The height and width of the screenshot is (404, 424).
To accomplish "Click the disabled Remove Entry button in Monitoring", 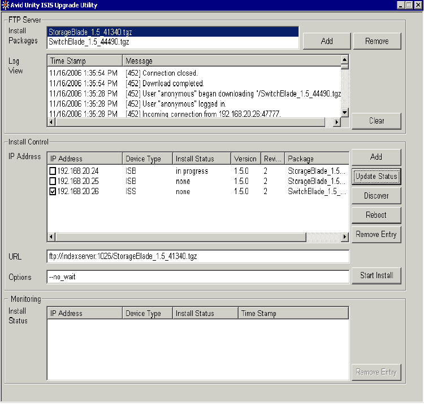I will point(376,372).
